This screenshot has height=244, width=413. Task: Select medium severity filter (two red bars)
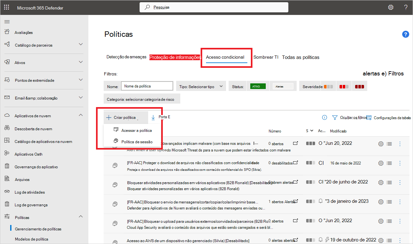[x=344, y=87]
